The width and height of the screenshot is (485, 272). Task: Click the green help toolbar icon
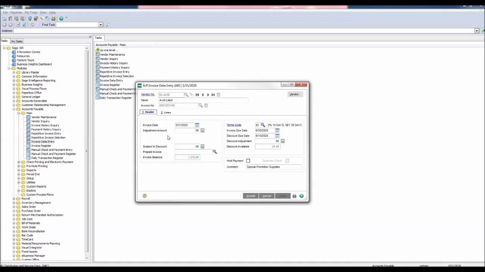tap(61, 18)
